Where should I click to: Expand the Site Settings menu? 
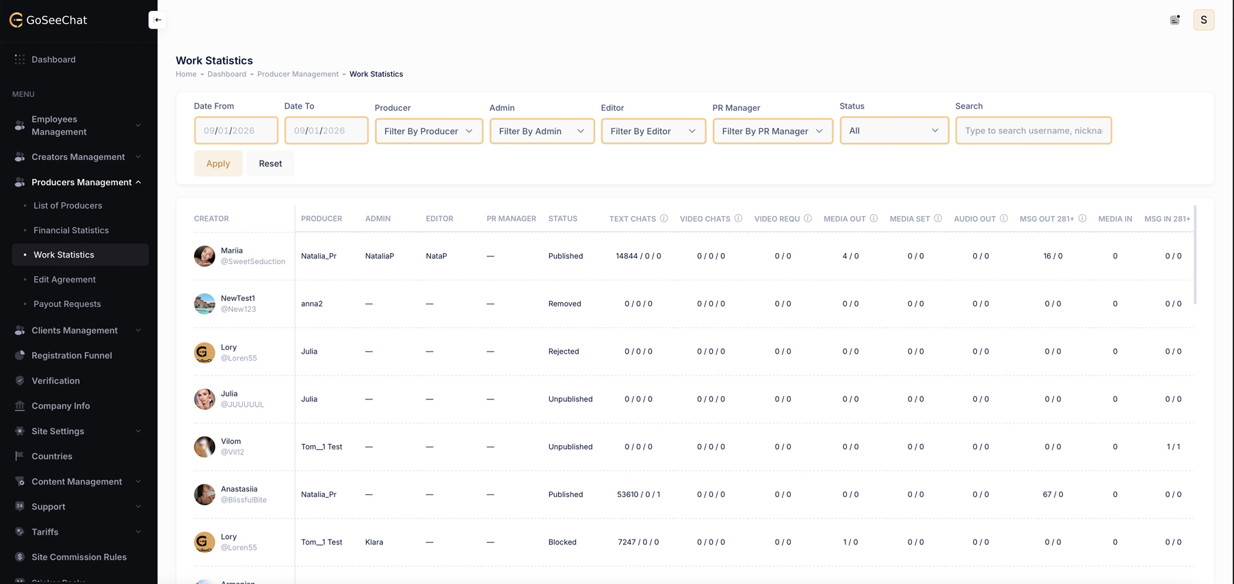point(79,431)
